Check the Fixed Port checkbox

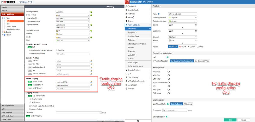tap(56, 51)
